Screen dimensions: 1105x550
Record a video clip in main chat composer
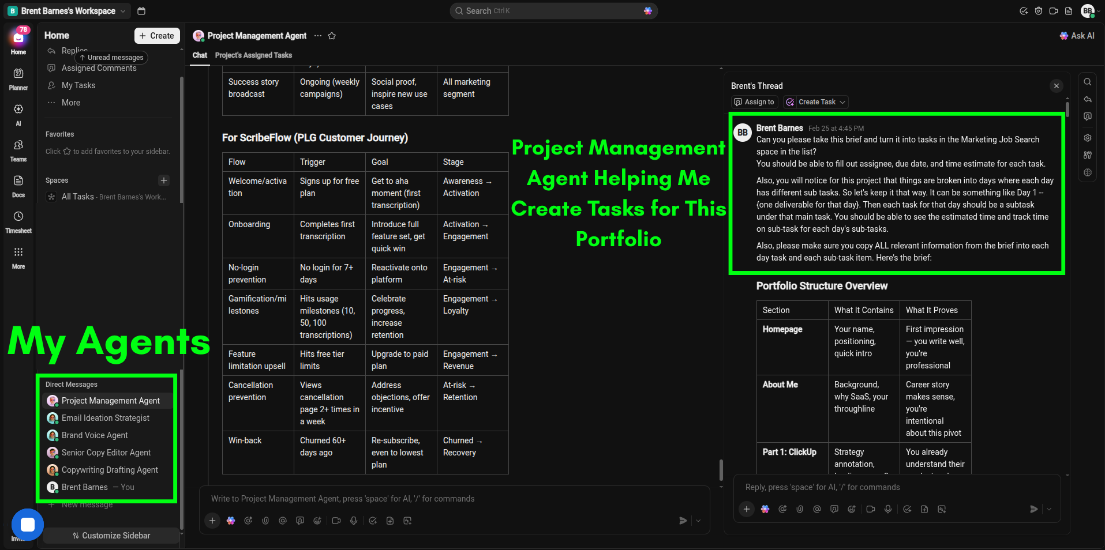336,521
